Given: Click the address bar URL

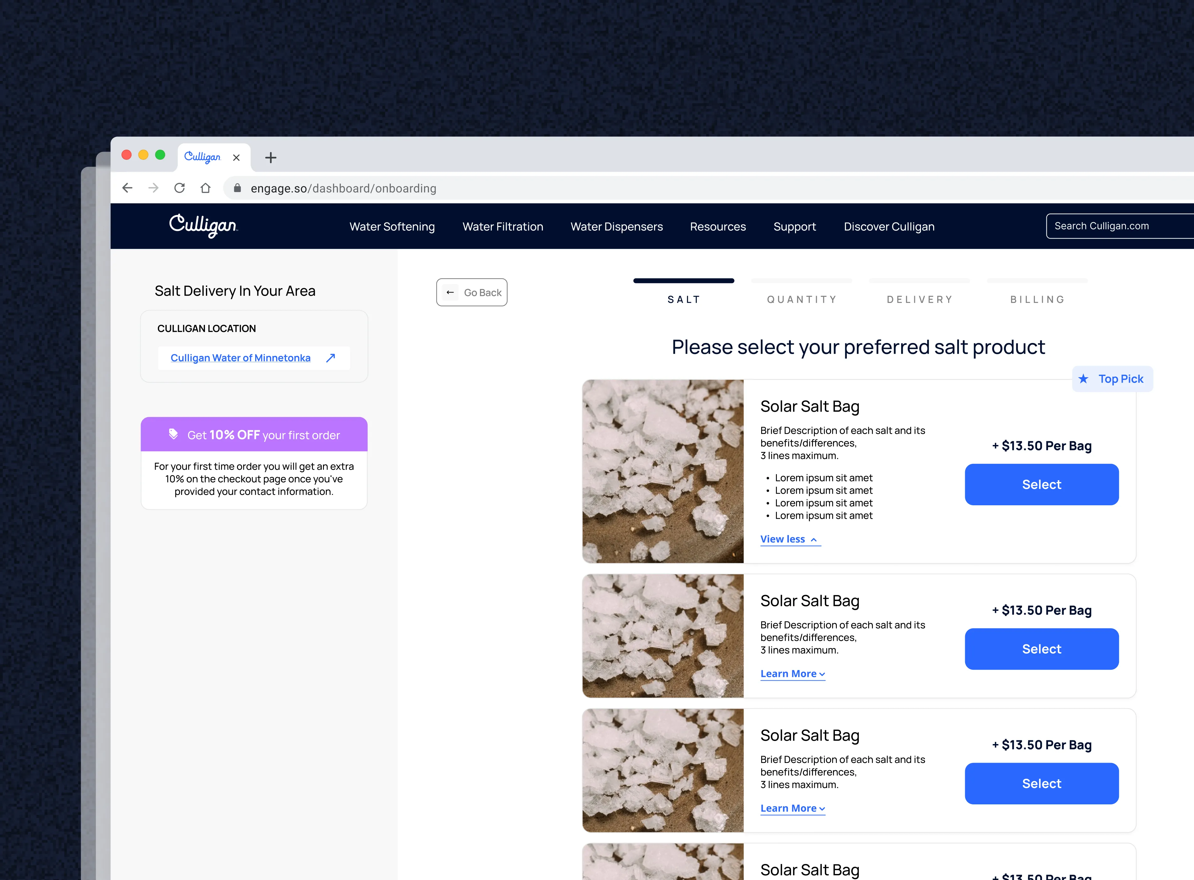Looking at the screenshot, I should pyautogui.click(x=344, y=189).
